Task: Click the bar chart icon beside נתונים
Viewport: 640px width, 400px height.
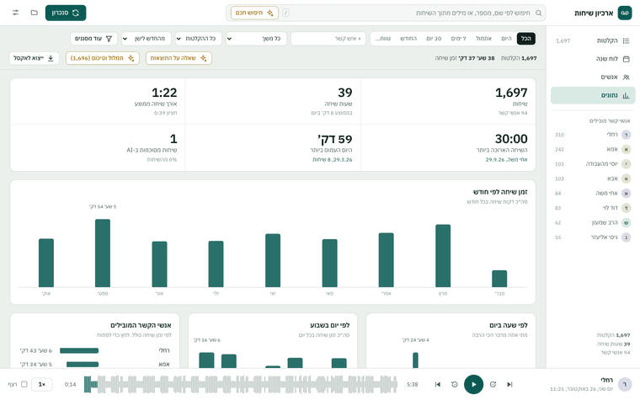Action: pyautogui.click(x=627, y=95)
